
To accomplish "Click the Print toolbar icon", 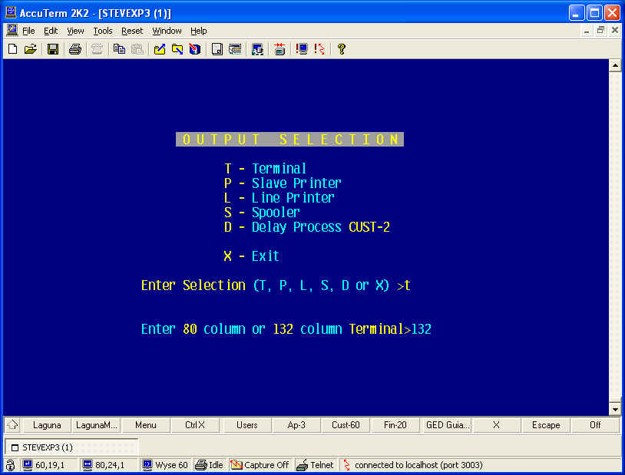I will [x=75, y=49].
